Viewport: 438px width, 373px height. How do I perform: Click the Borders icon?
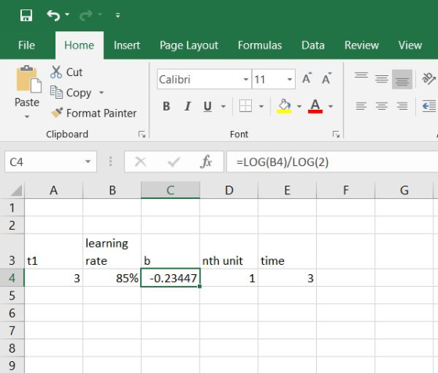tap(246, 106)
